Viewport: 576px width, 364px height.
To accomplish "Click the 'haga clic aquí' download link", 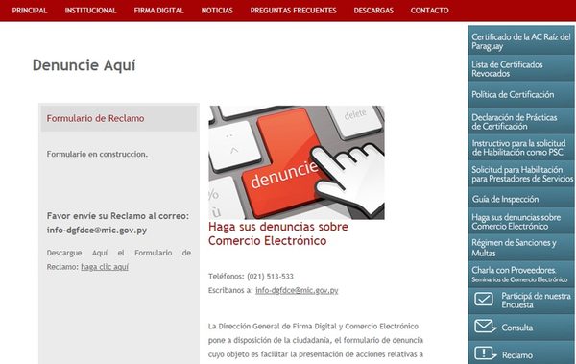I will tap(105, 267).
